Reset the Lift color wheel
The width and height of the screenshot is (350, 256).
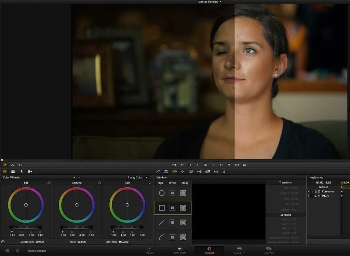click(49, 183)
